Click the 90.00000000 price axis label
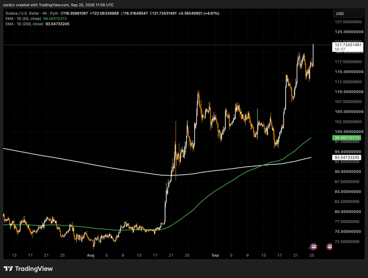Screen dimensions: 368x278 [348, 171]
